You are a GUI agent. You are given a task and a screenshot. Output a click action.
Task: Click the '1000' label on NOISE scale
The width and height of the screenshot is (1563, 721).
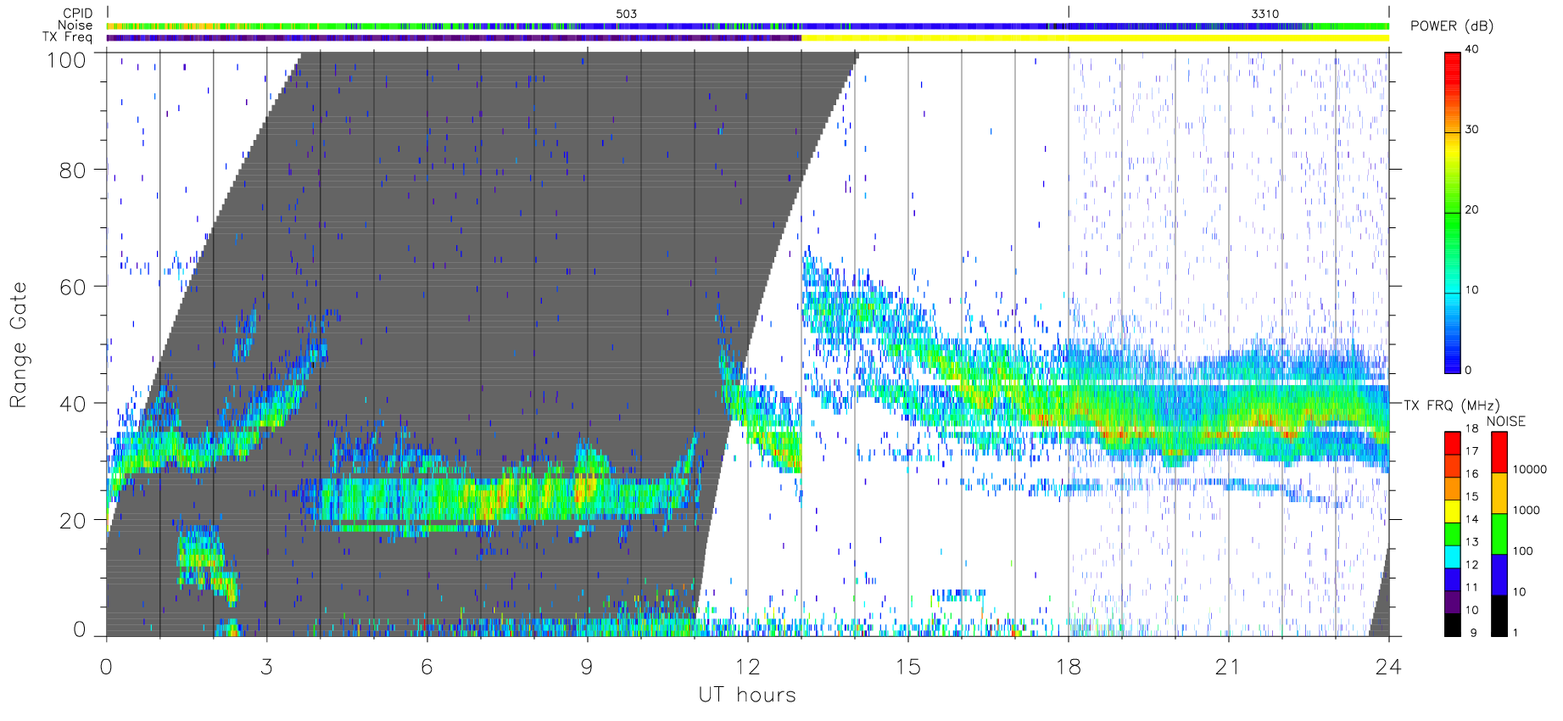[x=1527, y=511]
